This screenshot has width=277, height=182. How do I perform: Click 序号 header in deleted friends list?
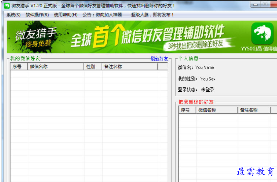(x=187, y=110)
